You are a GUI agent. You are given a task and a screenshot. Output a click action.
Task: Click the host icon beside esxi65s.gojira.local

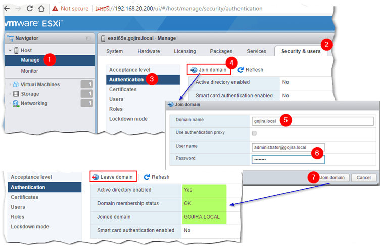pyautogui.click(x=103, y=38)
